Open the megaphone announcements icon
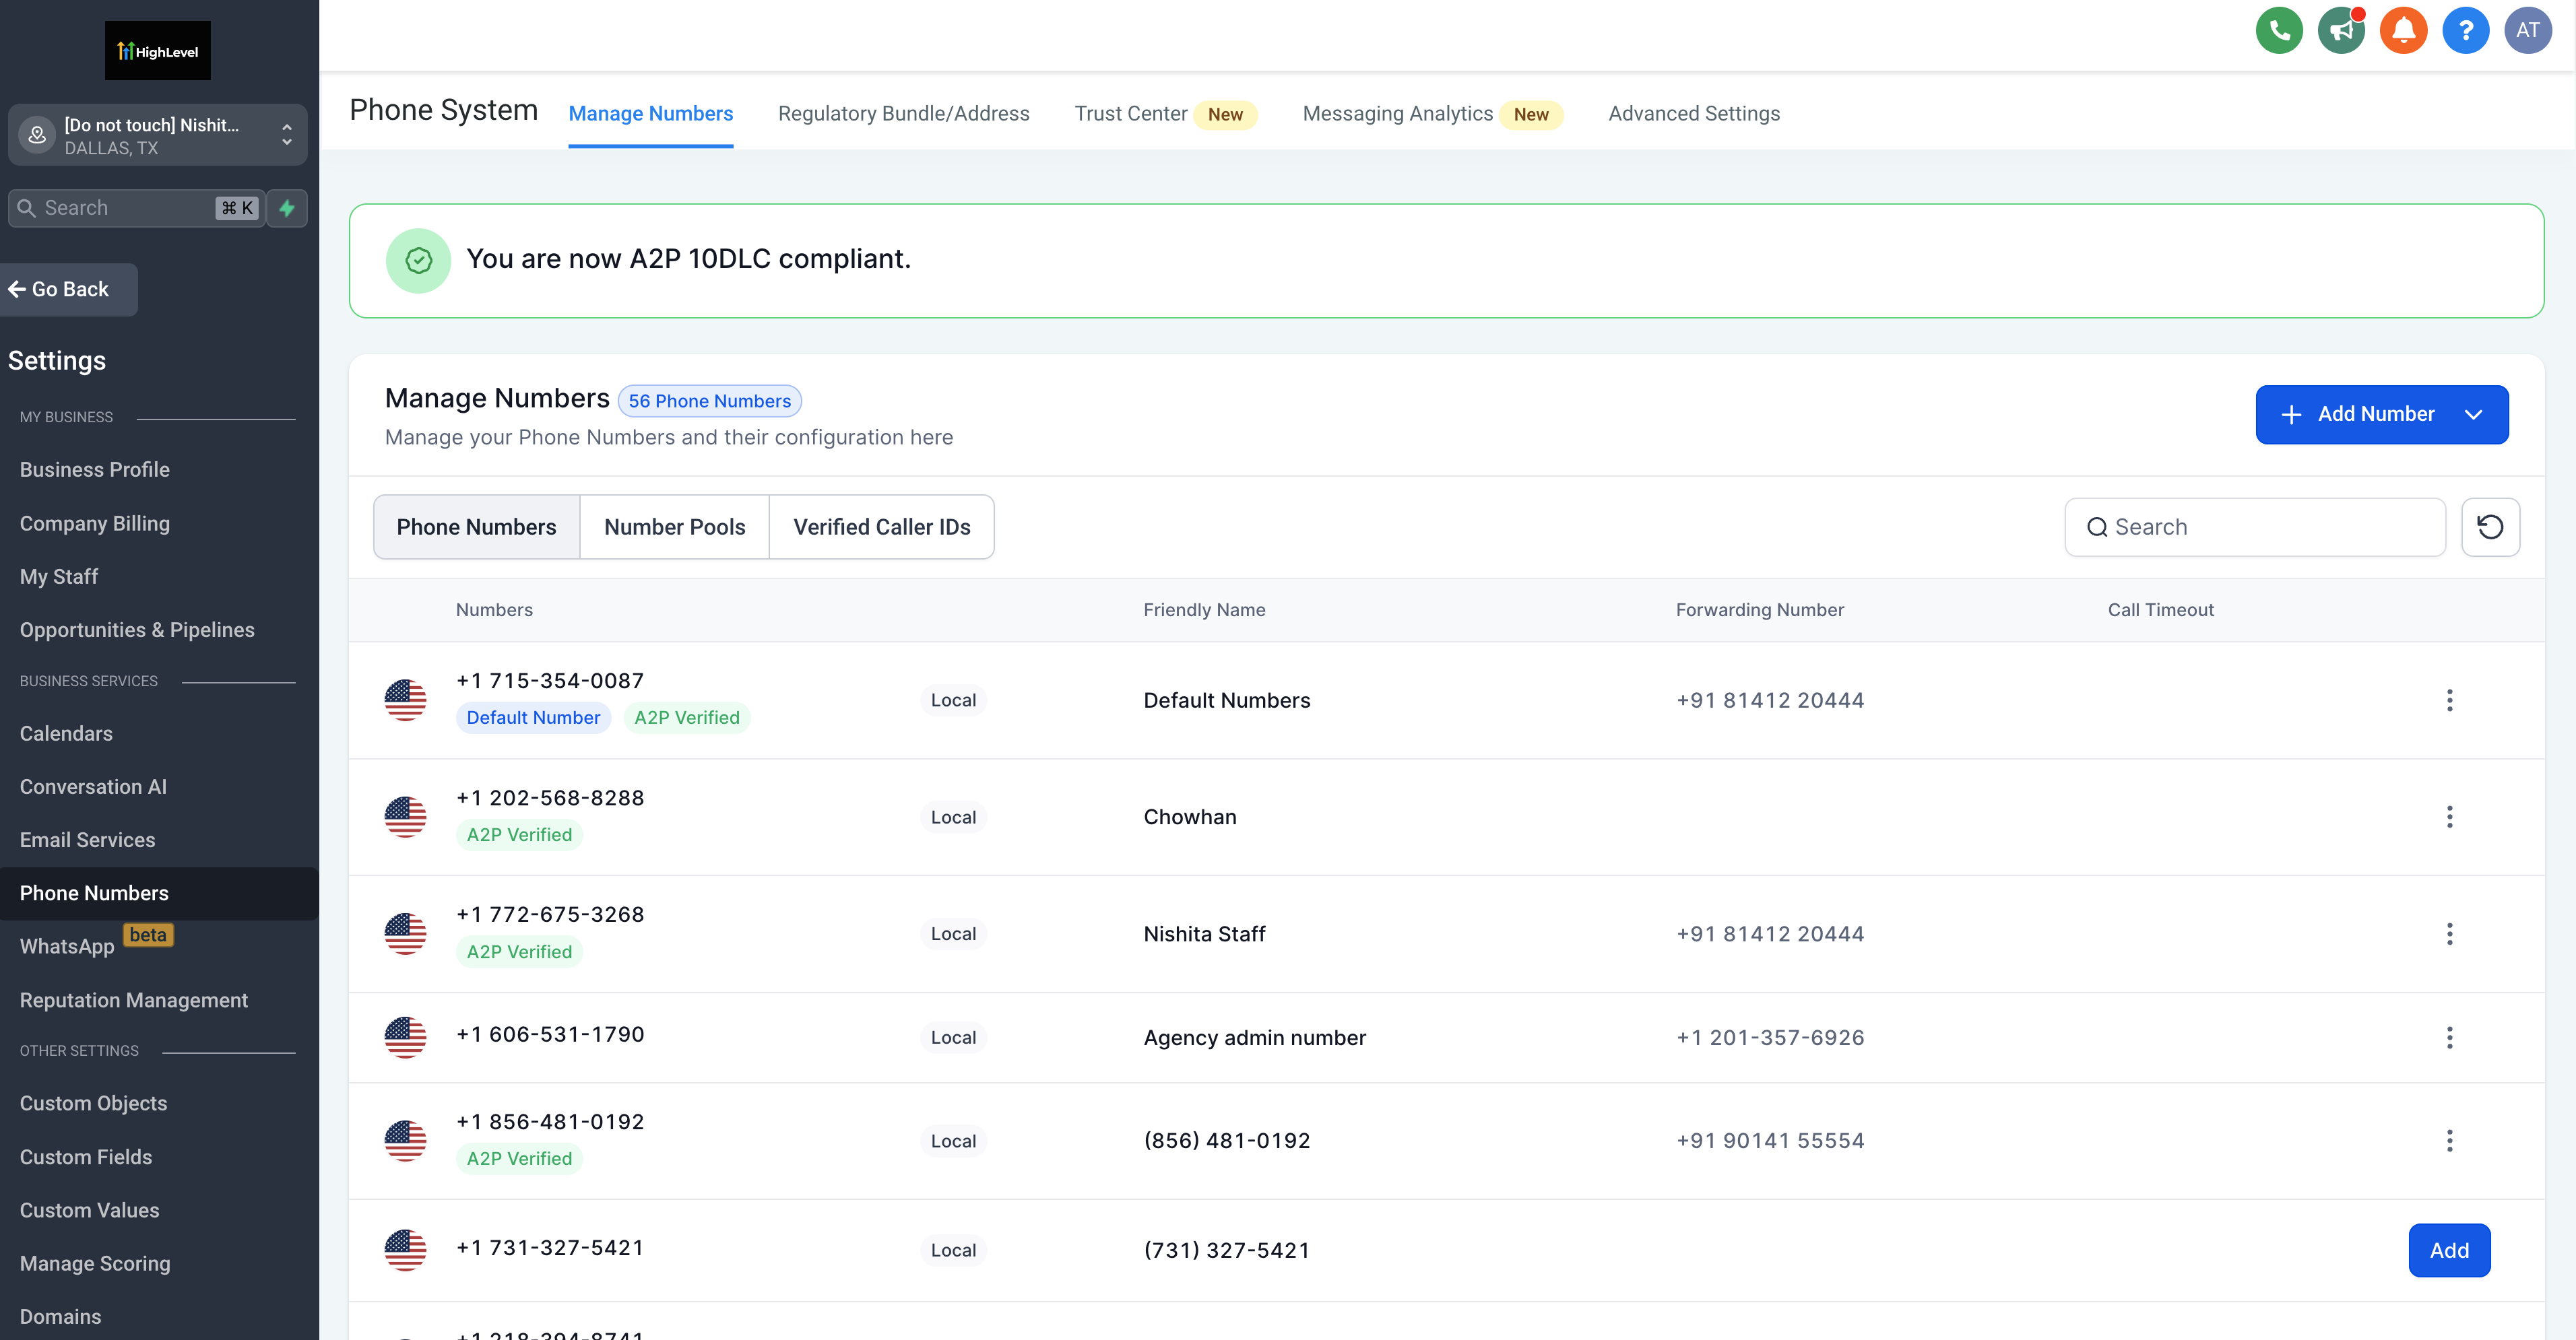 pyautogui.click(x=2340, y=31)
